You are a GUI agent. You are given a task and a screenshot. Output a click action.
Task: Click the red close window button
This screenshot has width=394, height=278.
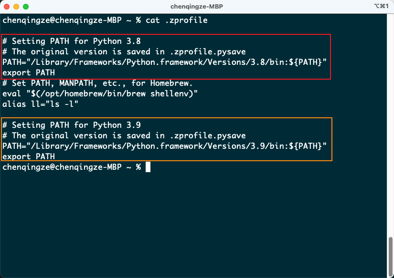click(x=7, y=7)
